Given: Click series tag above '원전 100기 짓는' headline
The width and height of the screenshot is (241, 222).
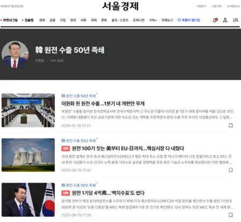Looking at the screenshot, I should coord(79,141).
